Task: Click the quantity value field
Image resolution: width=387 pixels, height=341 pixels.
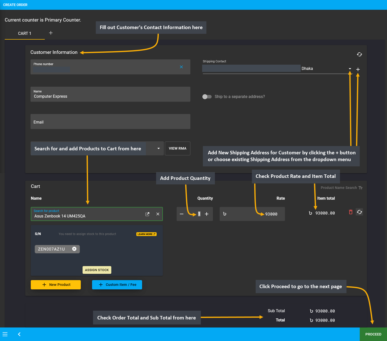Action: pos(199,214)
